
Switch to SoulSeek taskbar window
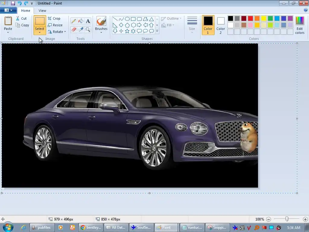(x=142, y=227)
